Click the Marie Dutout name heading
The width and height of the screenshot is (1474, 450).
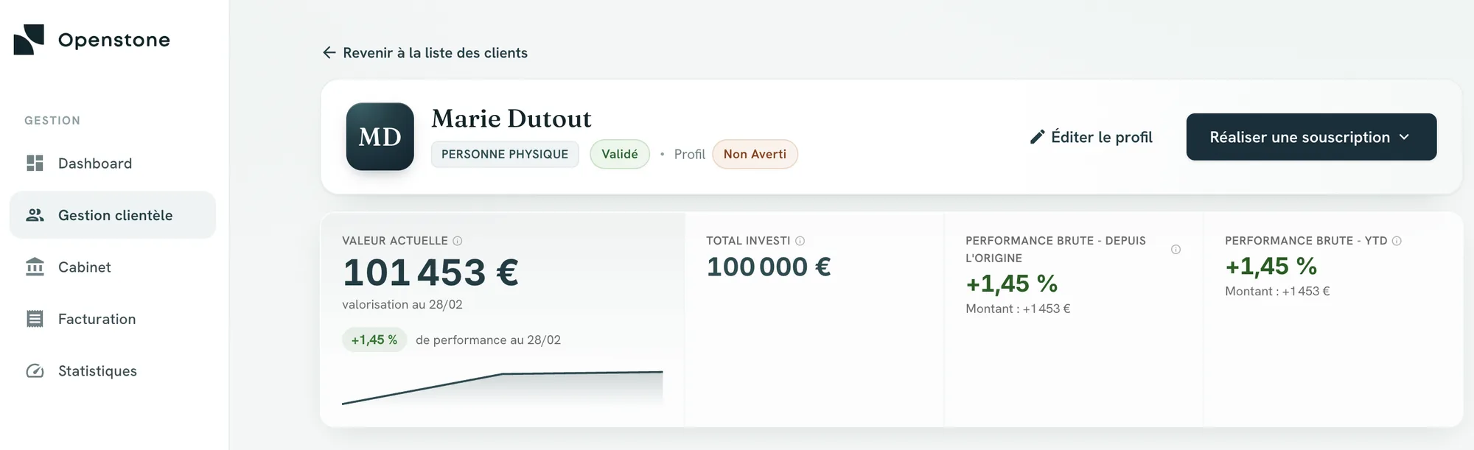point(511,119)
